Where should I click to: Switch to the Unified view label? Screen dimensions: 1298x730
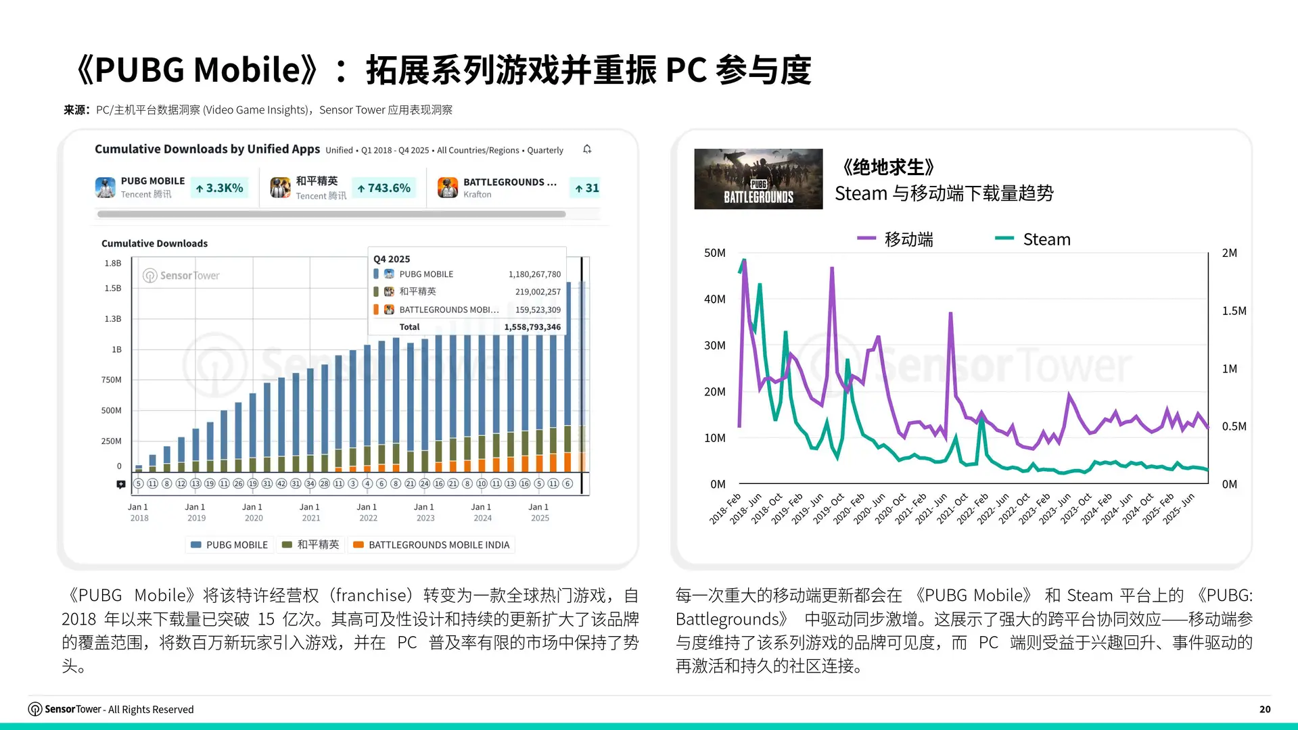click(339, 150)
